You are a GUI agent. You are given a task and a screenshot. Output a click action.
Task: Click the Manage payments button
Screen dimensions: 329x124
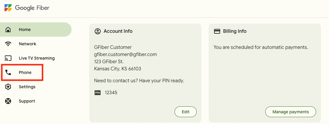pyautogui.click(x=290, y=112)
